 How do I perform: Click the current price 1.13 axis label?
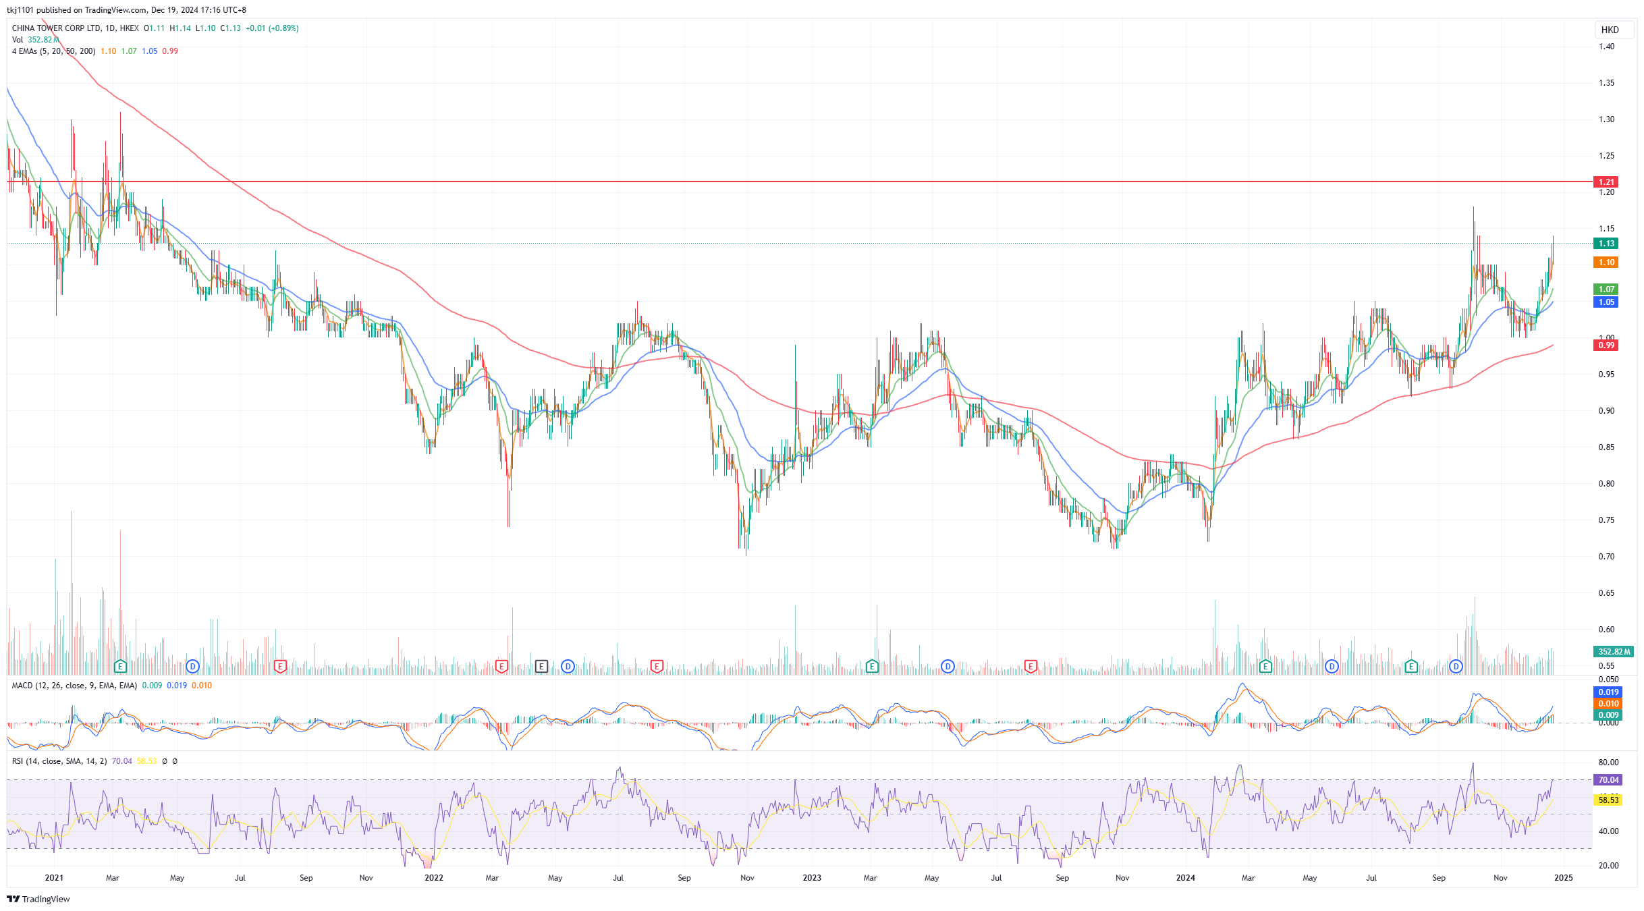click(x=1606, y=244)
